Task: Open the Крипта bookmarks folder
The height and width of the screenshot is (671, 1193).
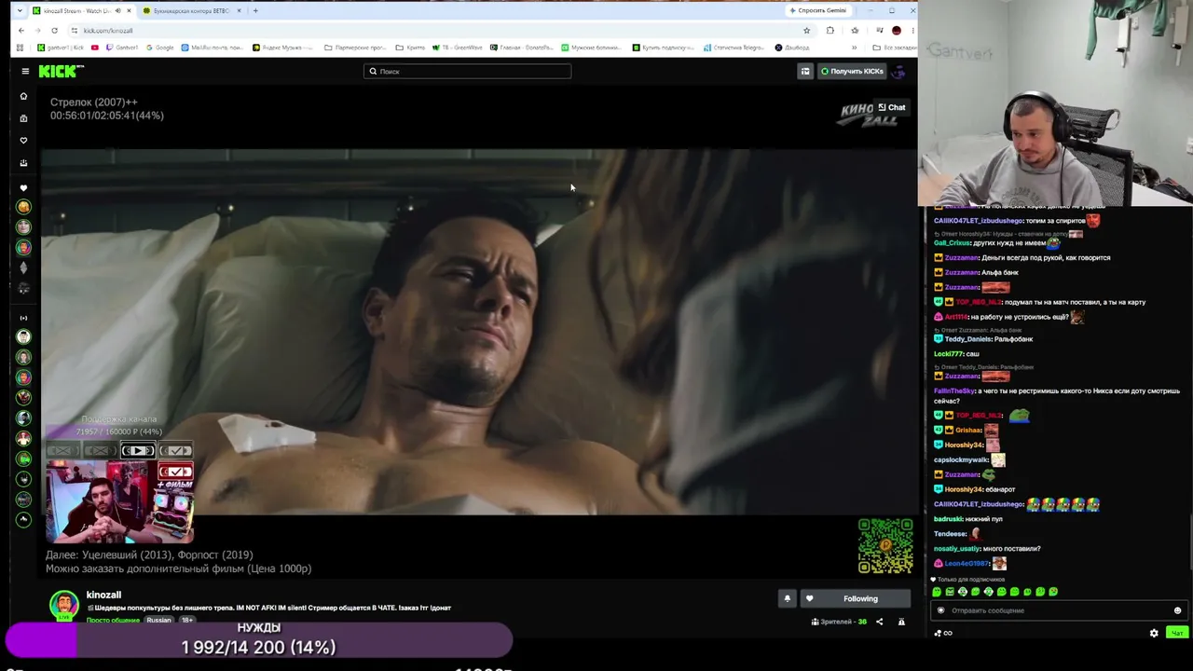Action: pyautogui.click(x=411, y=48)
